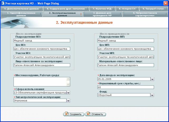This screenshot has height=122, width=169.
Task: Expand the Сфера использования dropdown
Action: coord(68,93)
